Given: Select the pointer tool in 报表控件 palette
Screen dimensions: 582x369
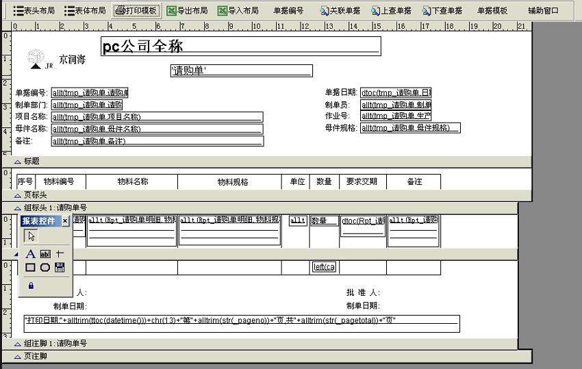Looking at the screenshot, I should coord(31,236).
